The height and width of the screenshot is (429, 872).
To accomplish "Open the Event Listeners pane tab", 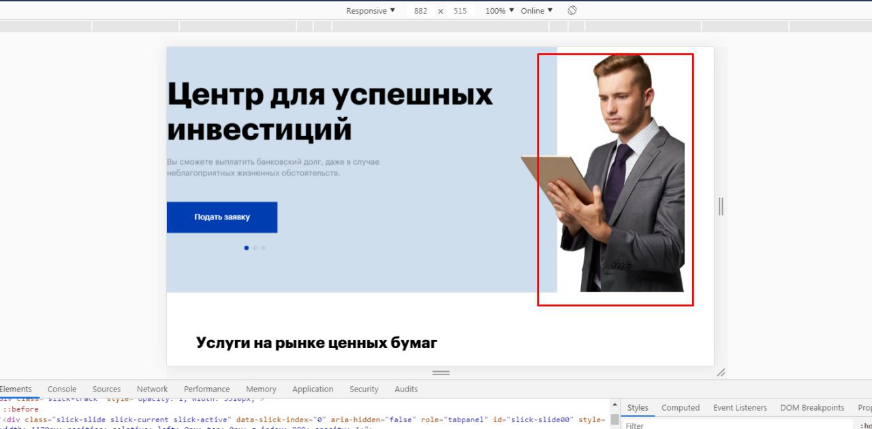I will click(740, 407).
